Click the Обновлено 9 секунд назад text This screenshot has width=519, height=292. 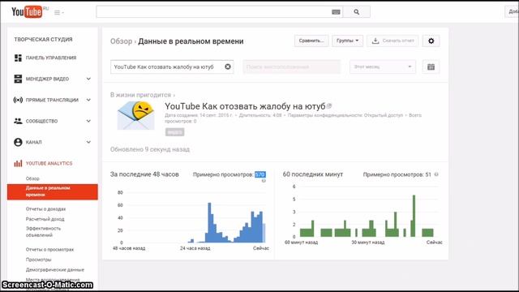(x=150, y=149)
